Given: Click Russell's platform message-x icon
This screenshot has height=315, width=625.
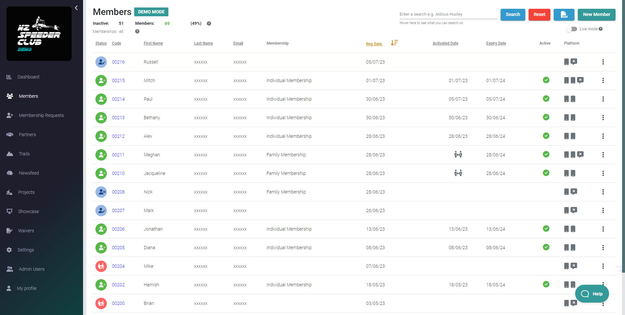Looking at the screenshot, I should pyautogui.click(x=574, y=62).
